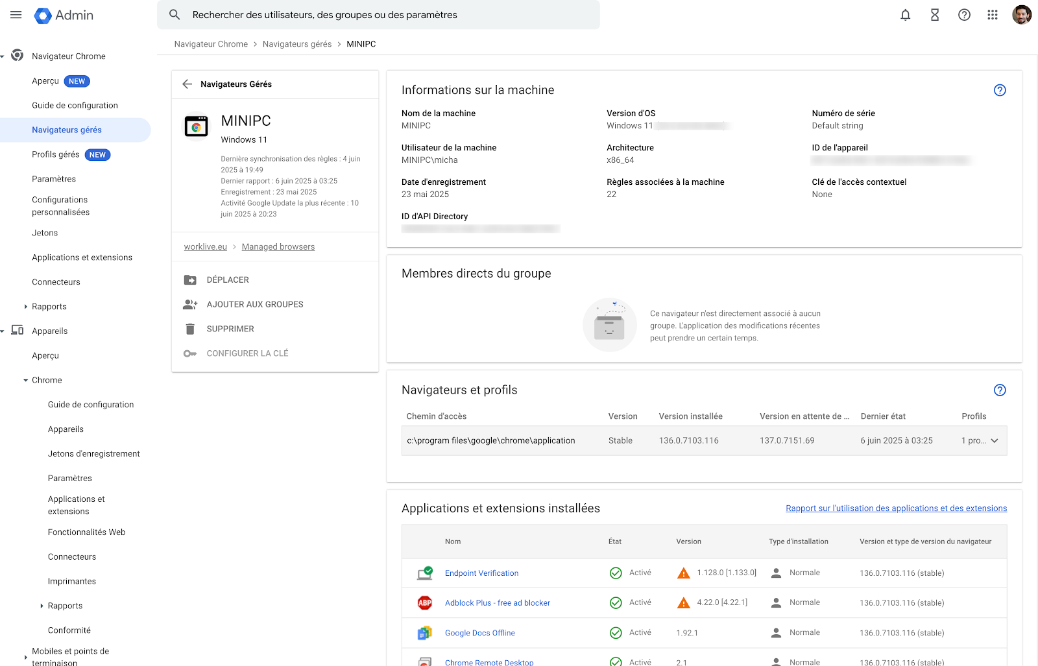
Task: Open Imprimantes in sidebar
Action: coord(72,582)
